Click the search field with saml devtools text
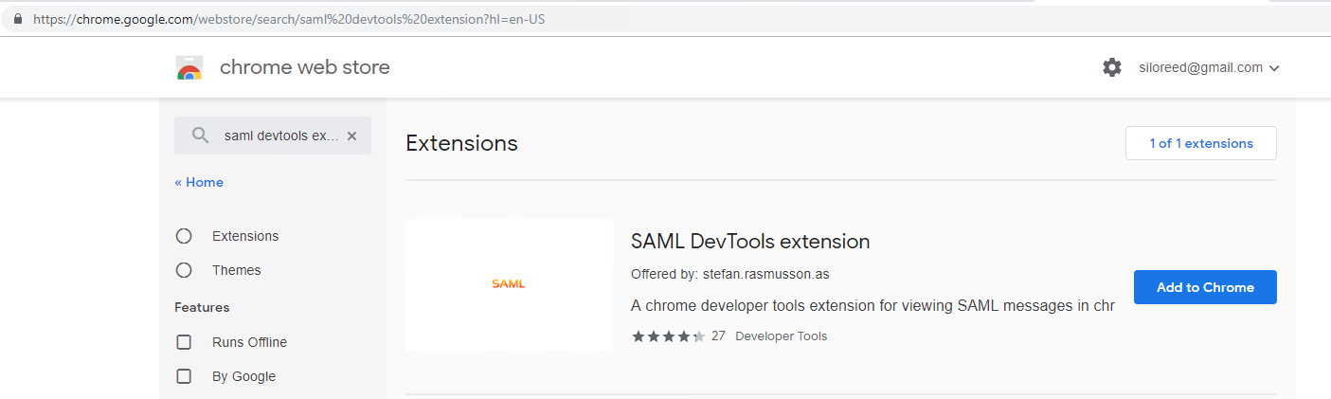 coord(273,136)
